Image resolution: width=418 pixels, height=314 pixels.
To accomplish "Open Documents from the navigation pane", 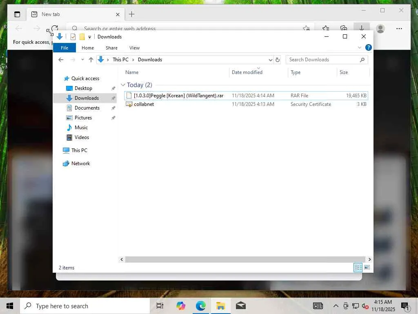I will [87, 108].
